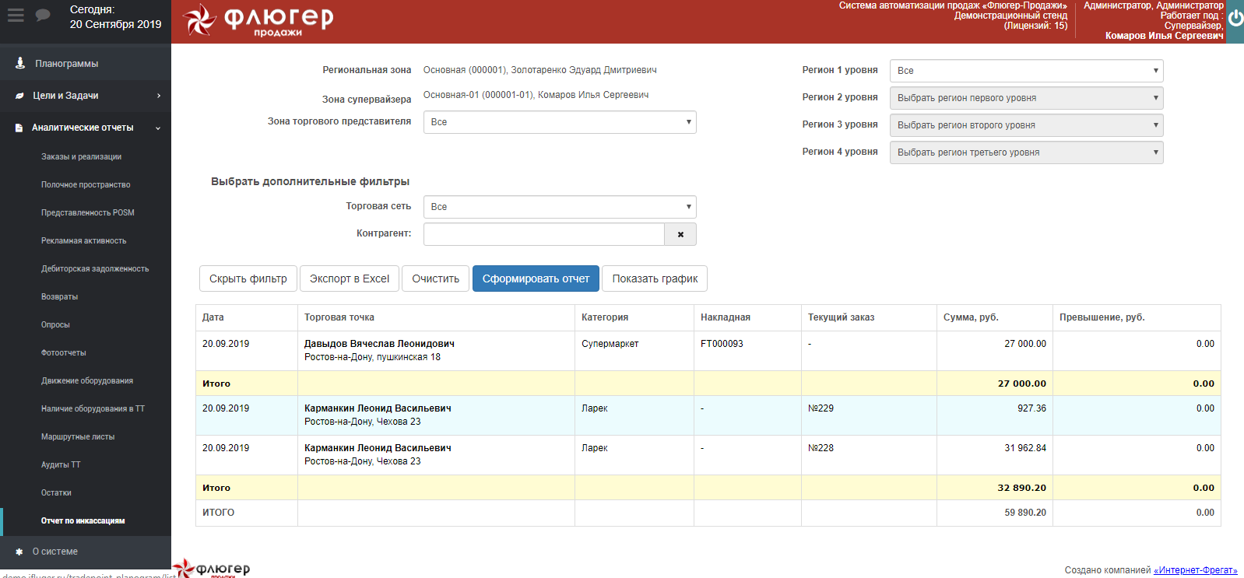The image size is (1244, 578).
Task: Expand the Цели и Задачи submenu arrow
Action: (159, 96)
